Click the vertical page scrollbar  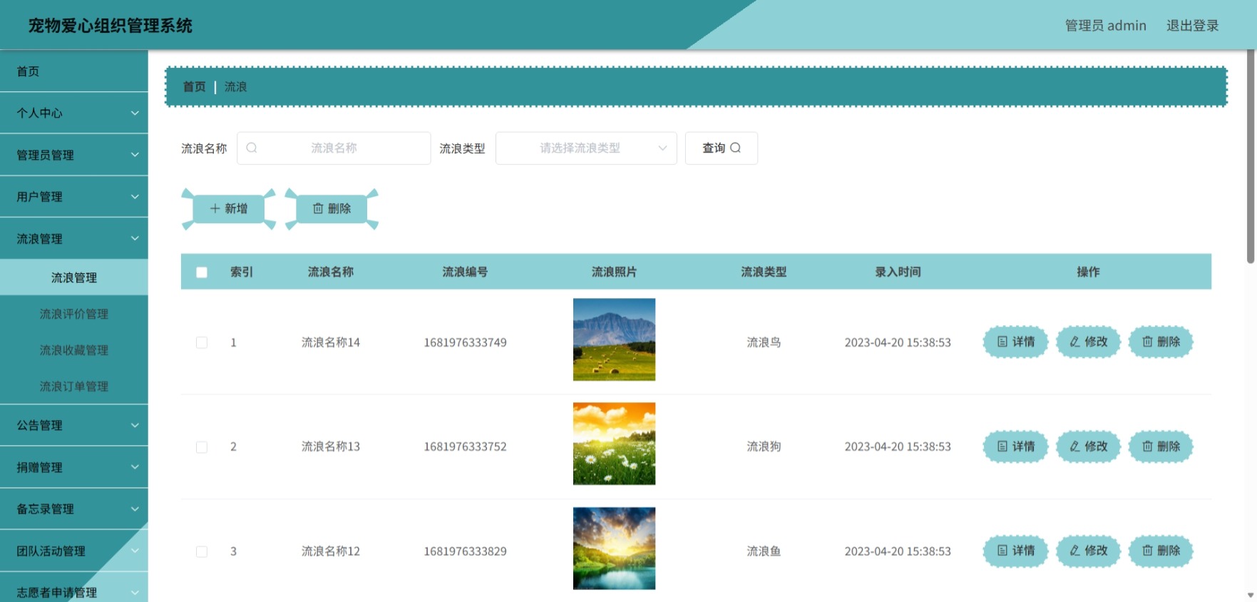click(1250, 157)
